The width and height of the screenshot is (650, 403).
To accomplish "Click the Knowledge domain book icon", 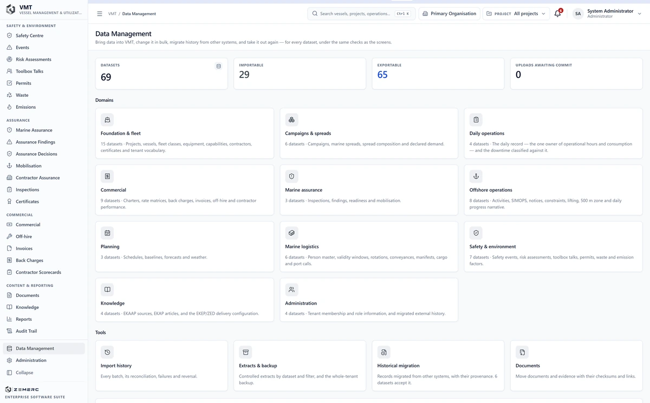I will (x=107, y=290).
